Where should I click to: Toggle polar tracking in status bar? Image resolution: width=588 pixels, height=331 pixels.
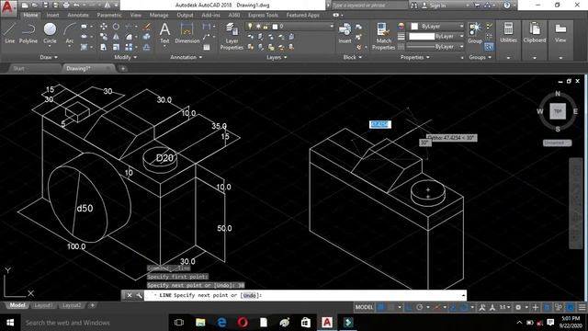[x=420, y=307]
